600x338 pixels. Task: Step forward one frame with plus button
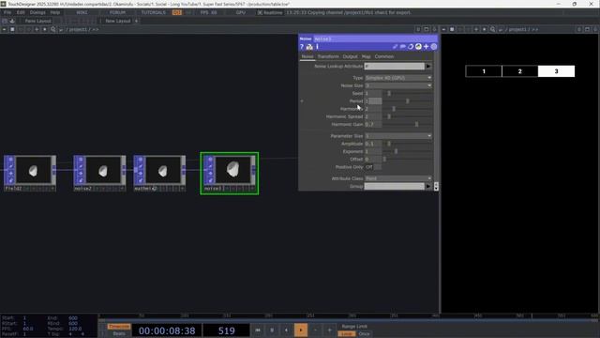tap(329, 330)
